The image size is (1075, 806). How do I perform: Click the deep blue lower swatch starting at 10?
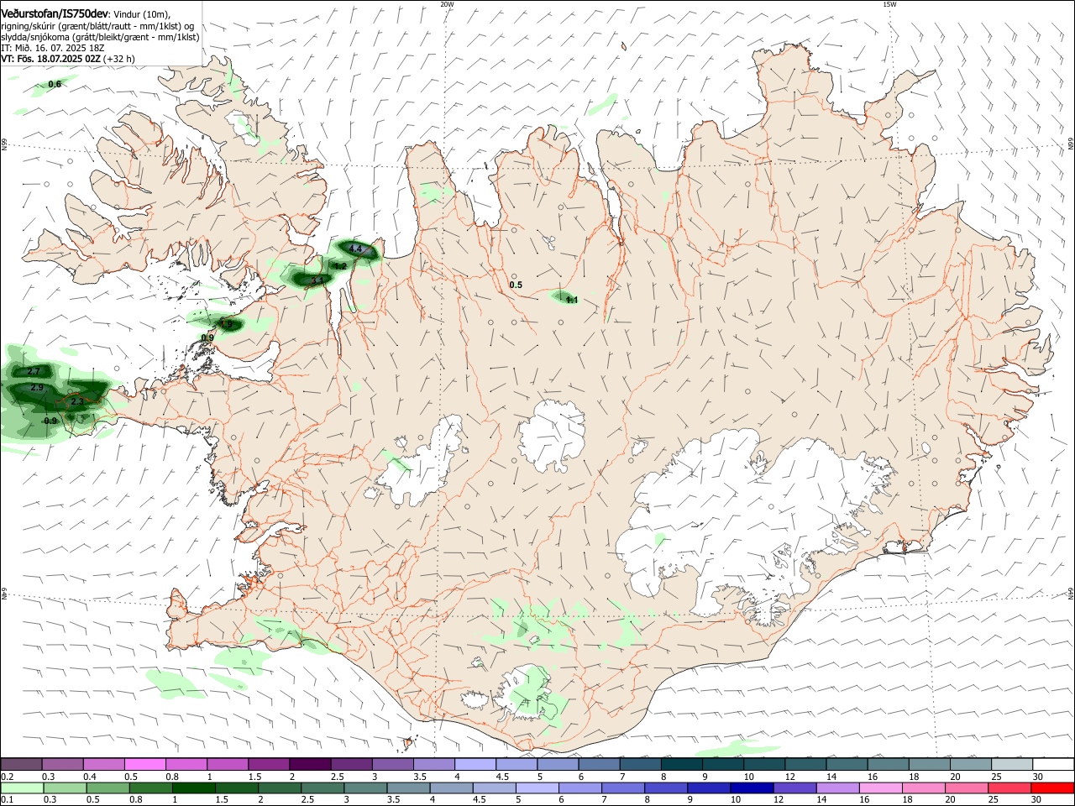click(x=752, y=788)
